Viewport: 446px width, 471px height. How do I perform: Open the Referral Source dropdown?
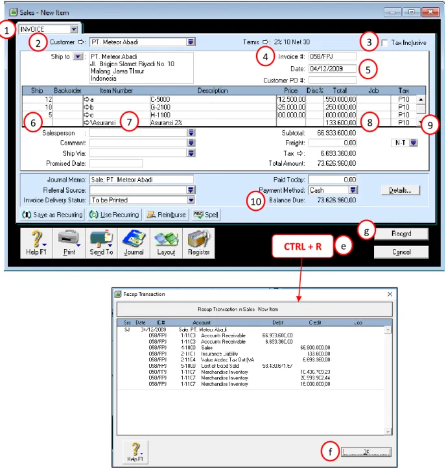[x=191, y=190]
